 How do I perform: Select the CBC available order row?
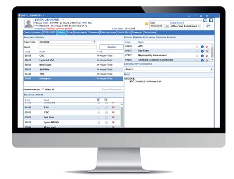coord(73,56)
